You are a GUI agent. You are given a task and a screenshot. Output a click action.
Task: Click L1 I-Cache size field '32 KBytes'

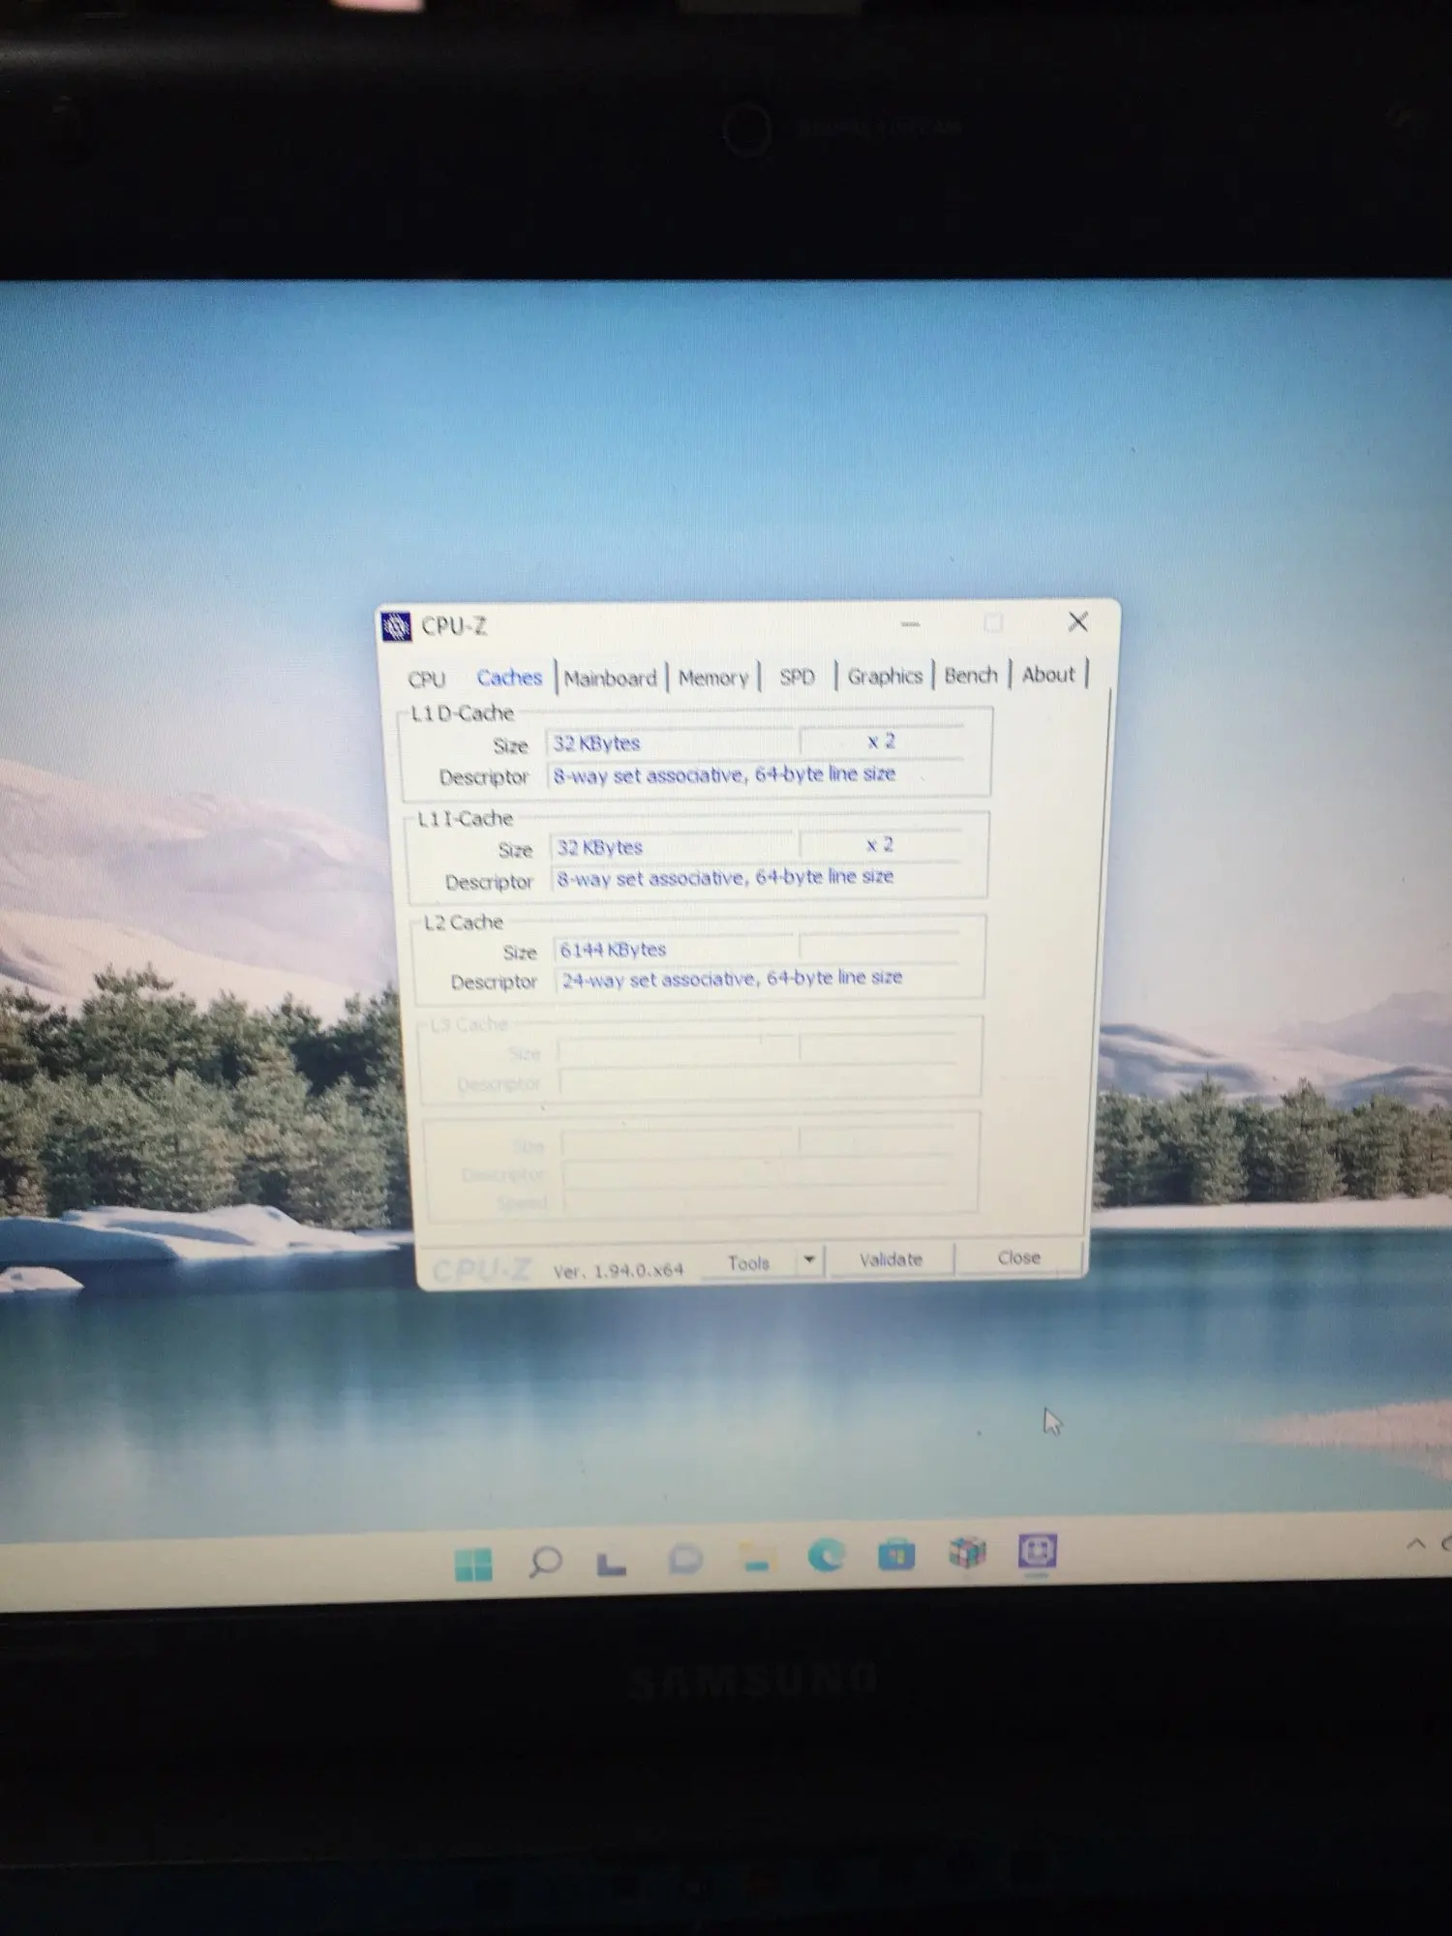pos(674,847)
